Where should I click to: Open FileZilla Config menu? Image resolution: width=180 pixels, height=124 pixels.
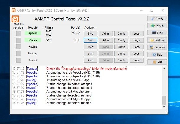122,47
